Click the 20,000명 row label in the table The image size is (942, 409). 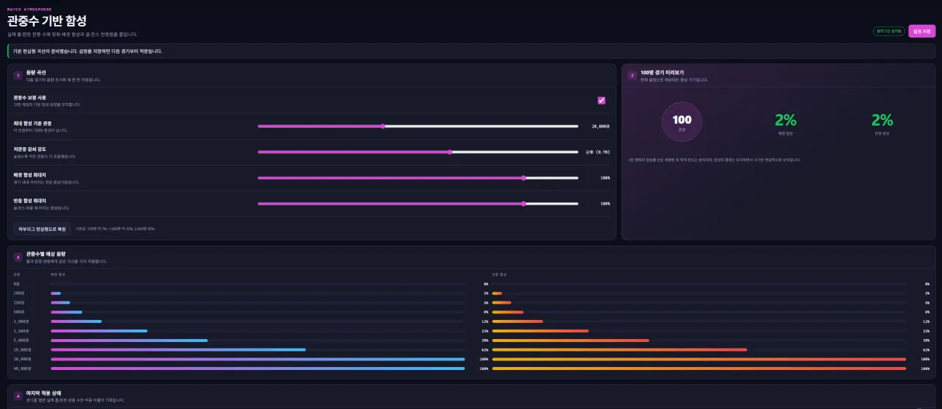point(22,359)
